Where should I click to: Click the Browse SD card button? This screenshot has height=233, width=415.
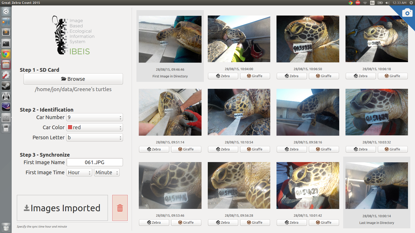click(73, 79)
